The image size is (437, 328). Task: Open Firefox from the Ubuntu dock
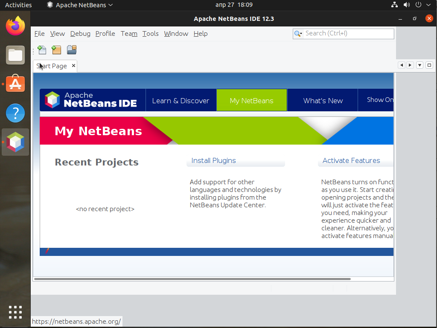[15, 26]
